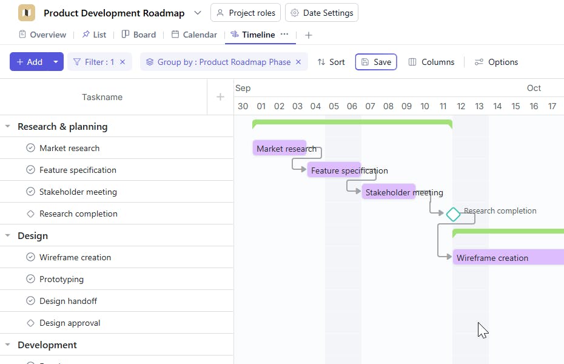Add a new view with plus icon
Viewport: 564px width, 364px height.
[x=309, y=35]
